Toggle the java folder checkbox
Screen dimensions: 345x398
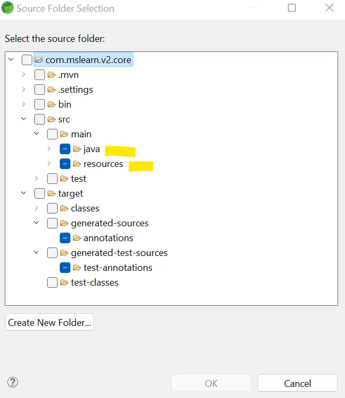[65, 149]
